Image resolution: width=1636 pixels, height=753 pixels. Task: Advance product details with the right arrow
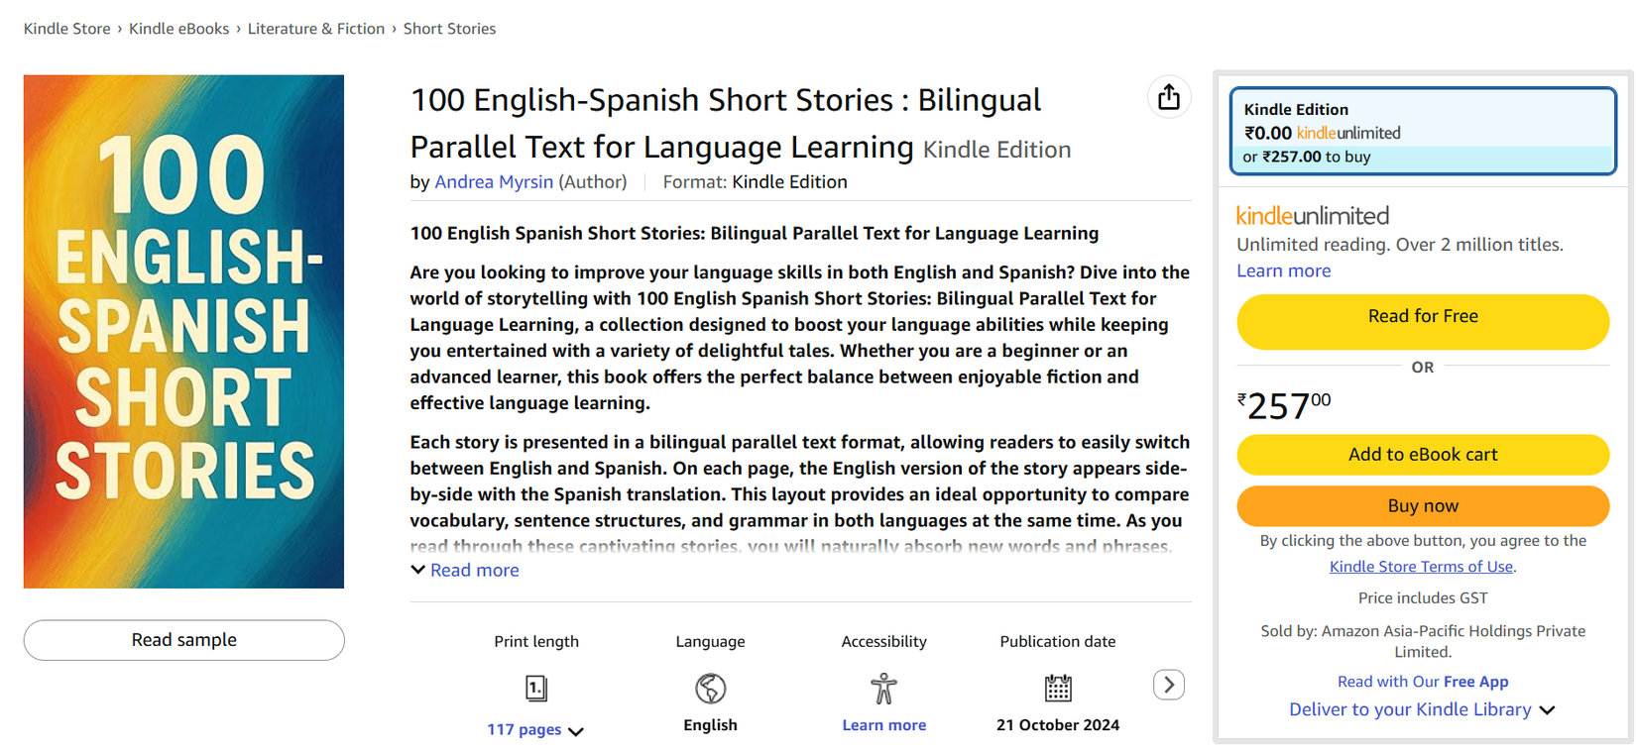click(x=1168, y=685)
